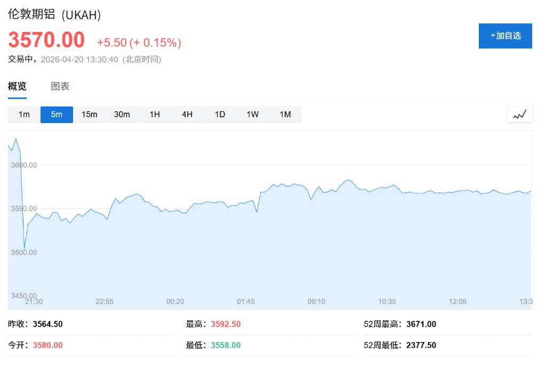Click the 3570.00 current price
The width and height of the screenshot is (546, 365).
[46, 40]
